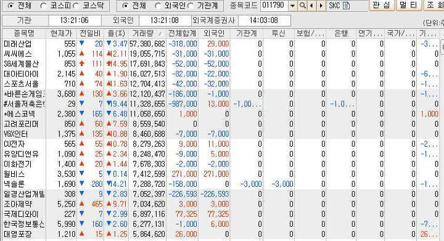The image size is (444, 241).
Task: Select the 윌비스 stock row
Action: (221, 174)
